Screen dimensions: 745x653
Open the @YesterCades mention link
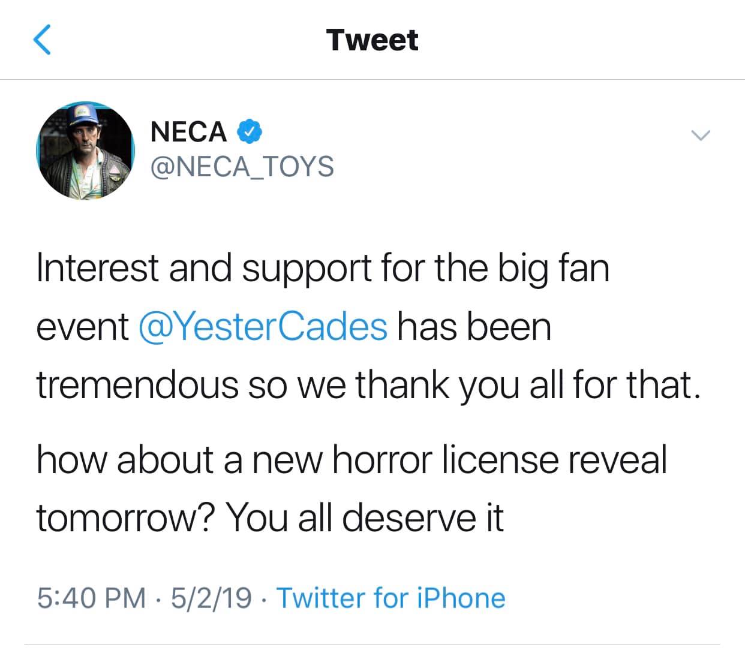pyautogui.click(x=263, y=327)
